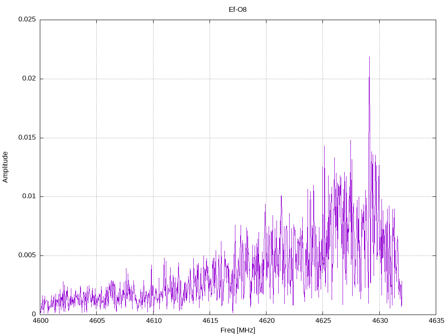Click the Amplitude y-axis label
The height and width of the screenshot is (336, 448).
[x=5, y=167]
